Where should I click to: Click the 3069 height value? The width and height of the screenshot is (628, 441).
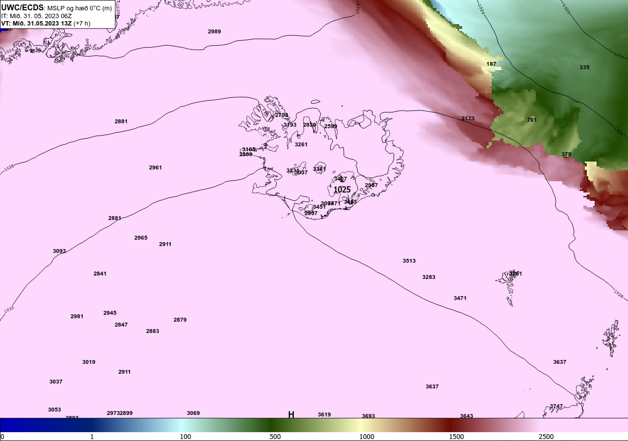point(193,413)
